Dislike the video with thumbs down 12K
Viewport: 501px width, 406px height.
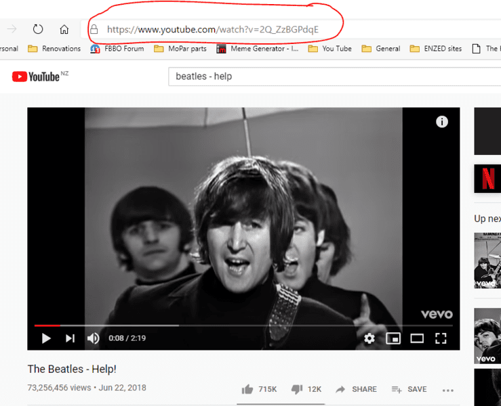pyautogui.click(x=306, y=389)
